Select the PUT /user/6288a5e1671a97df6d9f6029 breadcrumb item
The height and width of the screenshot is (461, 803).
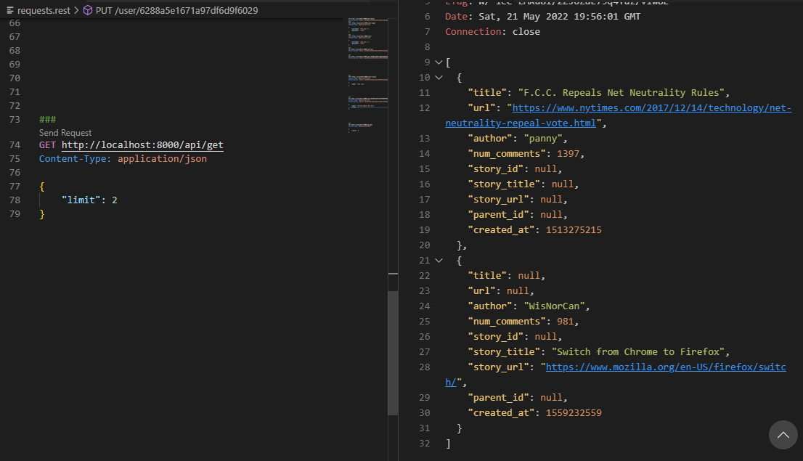point(176,10)
